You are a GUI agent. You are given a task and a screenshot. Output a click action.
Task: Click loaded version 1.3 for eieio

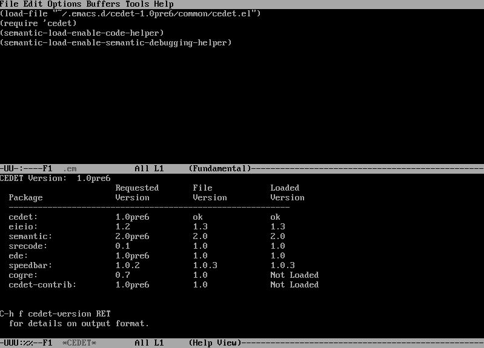coord(277,227)
